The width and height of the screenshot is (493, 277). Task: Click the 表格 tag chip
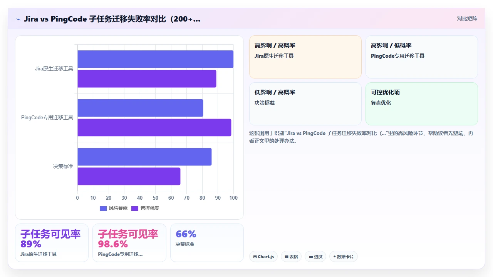291,257
